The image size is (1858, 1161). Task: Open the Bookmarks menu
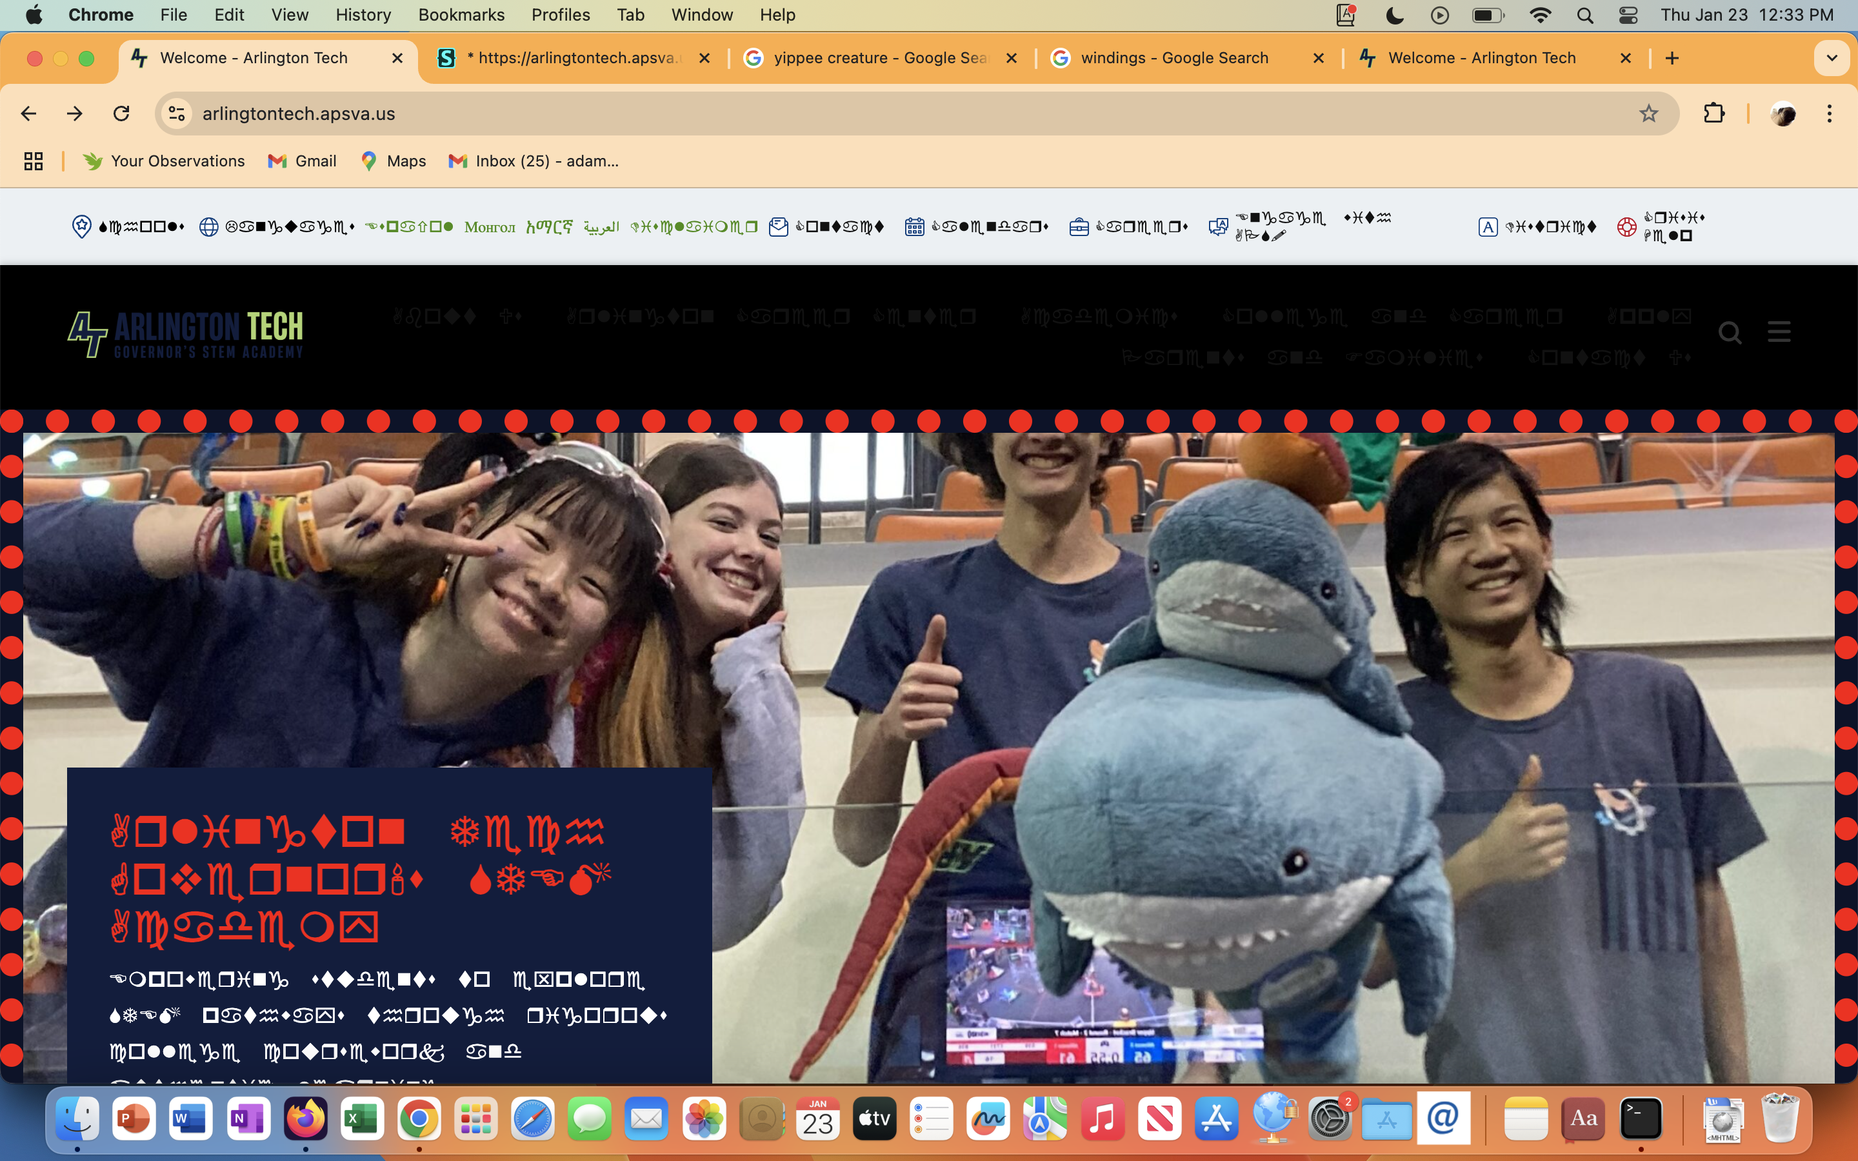461,15
